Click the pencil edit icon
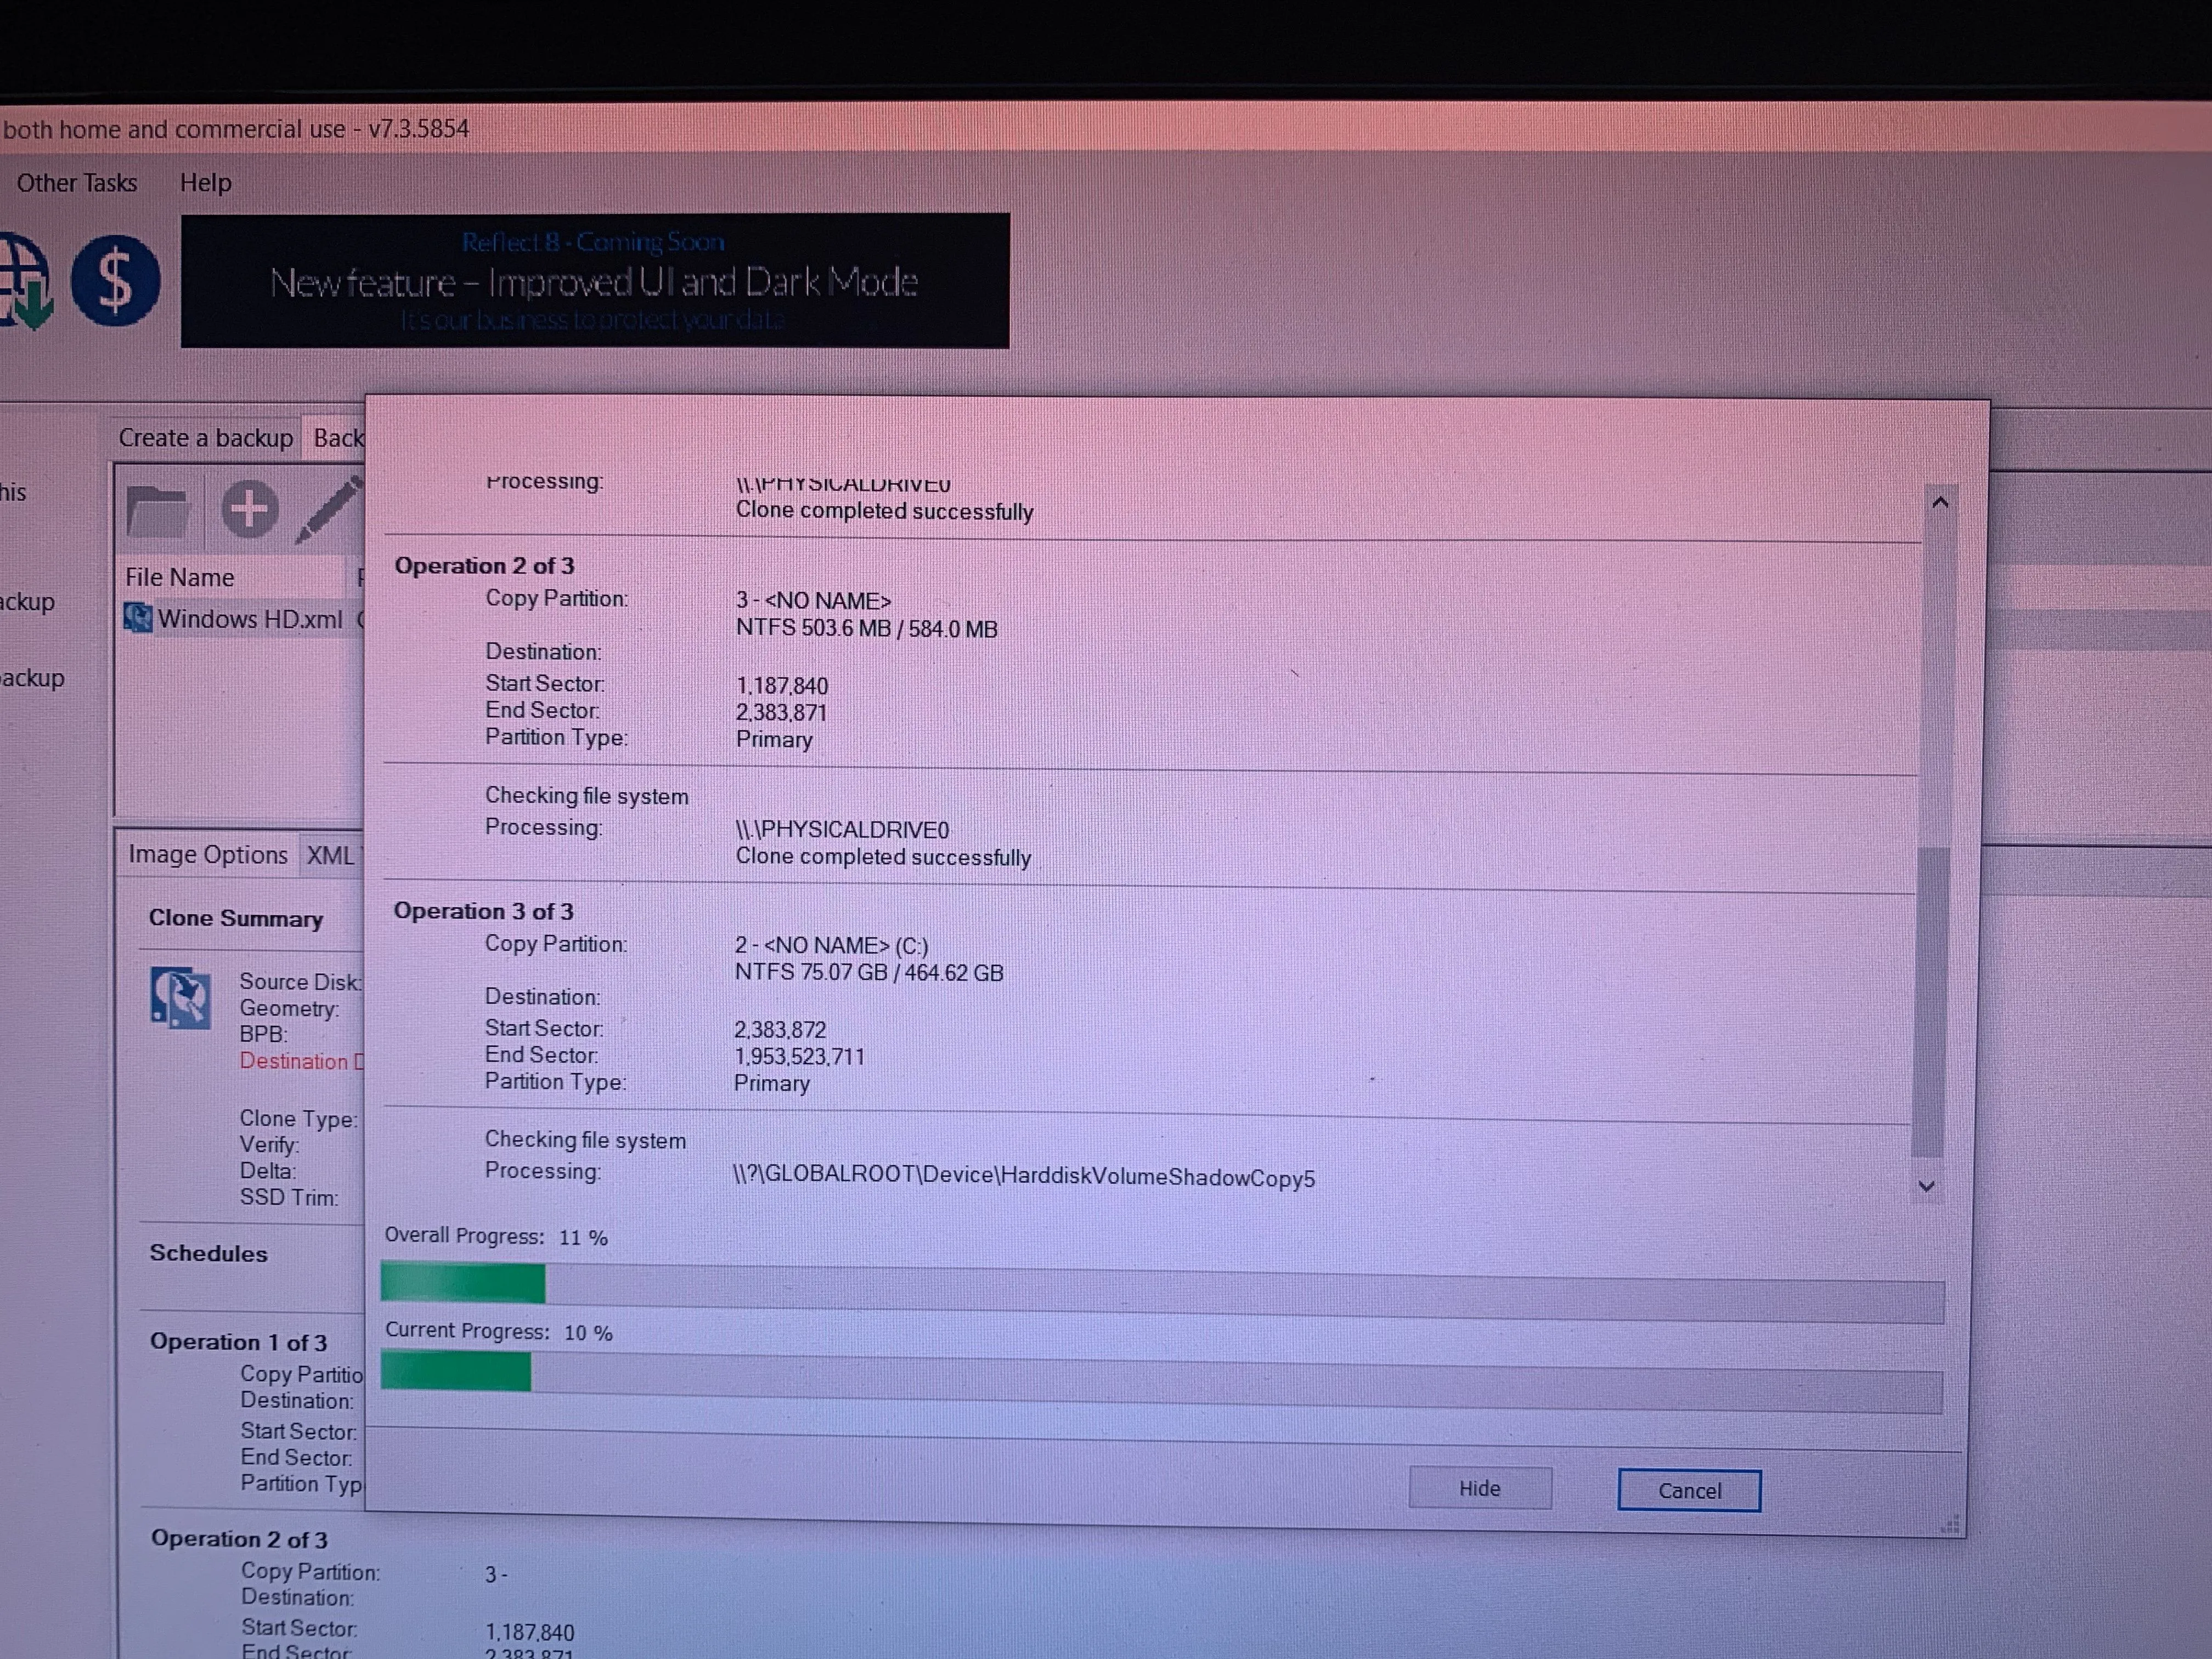The image size is (2212, 1659). (330, 510)
